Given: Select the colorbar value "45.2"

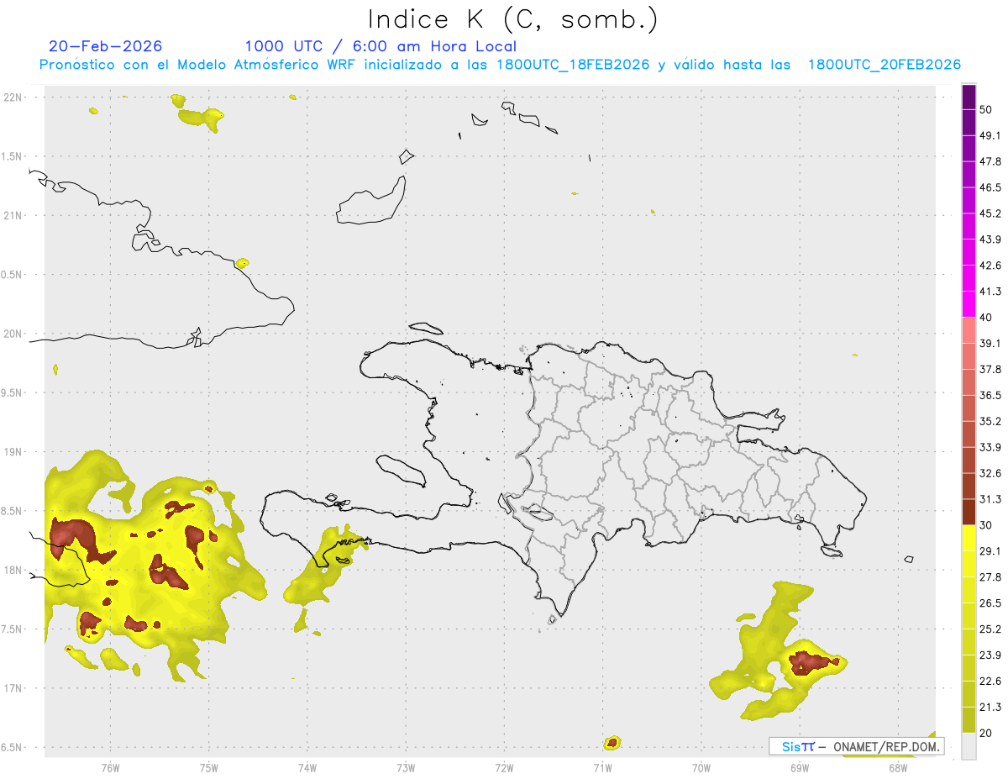Looking at the screenshot, I should point(990,213).
